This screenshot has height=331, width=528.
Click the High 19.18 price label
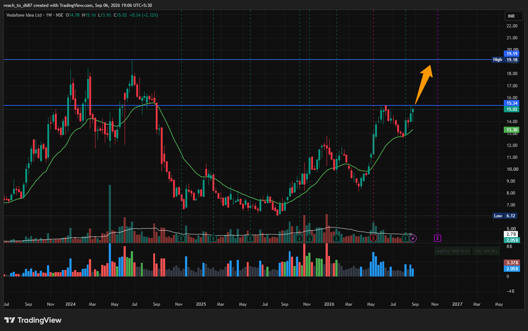(x=505, y=59)
